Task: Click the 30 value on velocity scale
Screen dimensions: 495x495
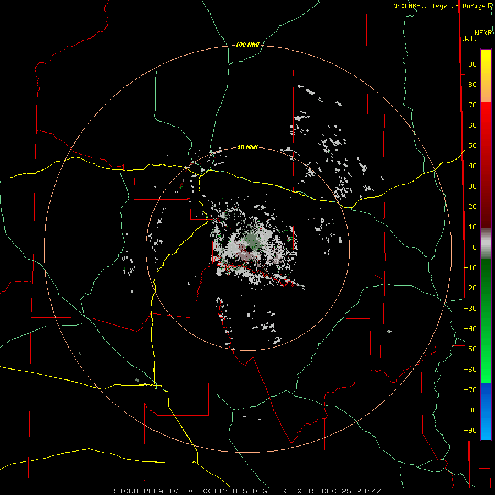Action: [472, 186]
